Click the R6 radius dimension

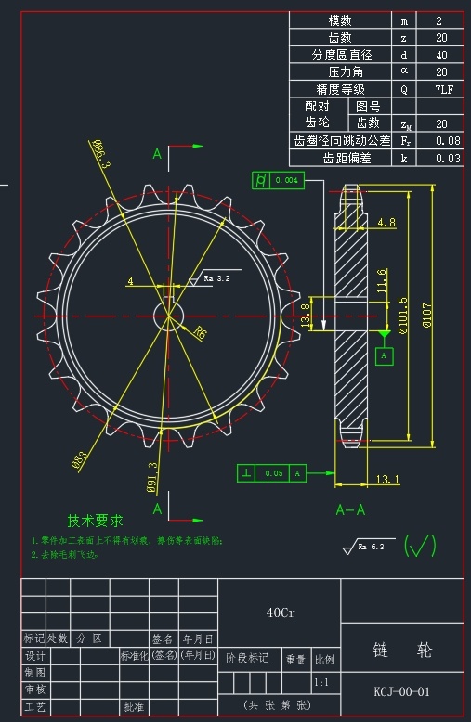tap(199, 333)
